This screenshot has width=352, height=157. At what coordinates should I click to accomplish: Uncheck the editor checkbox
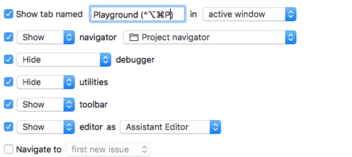tap(9, 127)
